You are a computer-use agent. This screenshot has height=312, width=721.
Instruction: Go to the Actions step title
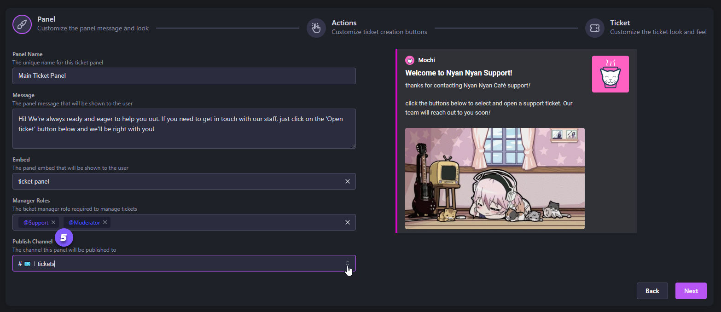tap(344, 23)
